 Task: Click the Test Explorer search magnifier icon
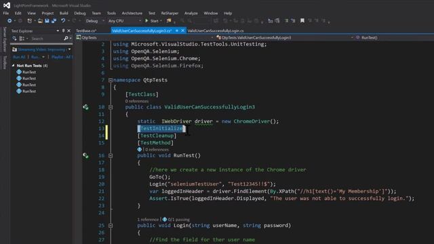[66, 38]
